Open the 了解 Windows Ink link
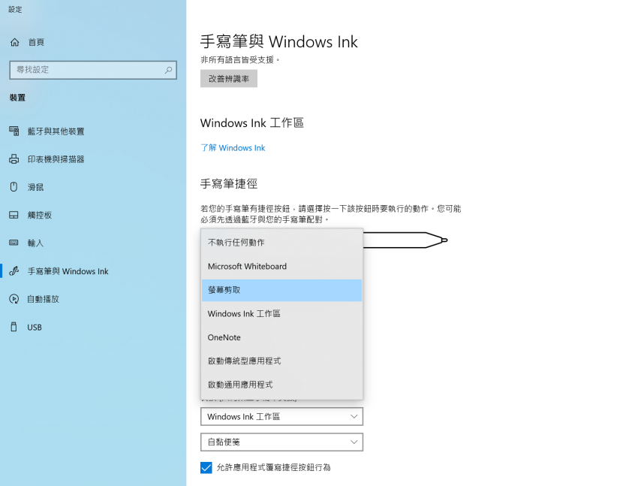The width and height of the screenshot is (638, 486). point(233,148)
